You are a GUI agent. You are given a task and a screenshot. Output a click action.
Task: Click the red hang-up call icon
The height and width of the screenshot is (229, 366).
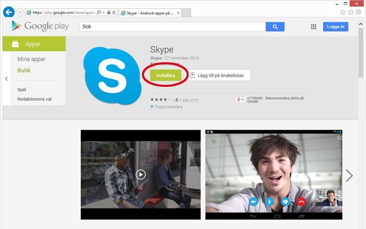pyautogui.click(x=301, y=202)
